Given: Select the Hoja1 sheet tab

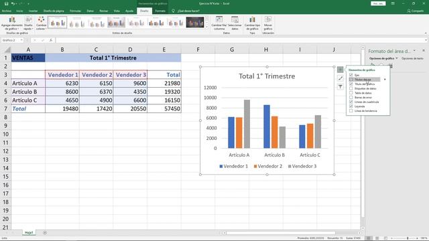Looking at the screenshot, I should (29, 233).
